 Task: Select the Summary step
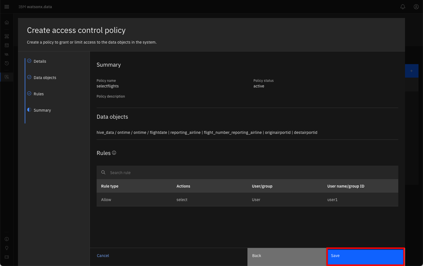click(x=42, y=110)
